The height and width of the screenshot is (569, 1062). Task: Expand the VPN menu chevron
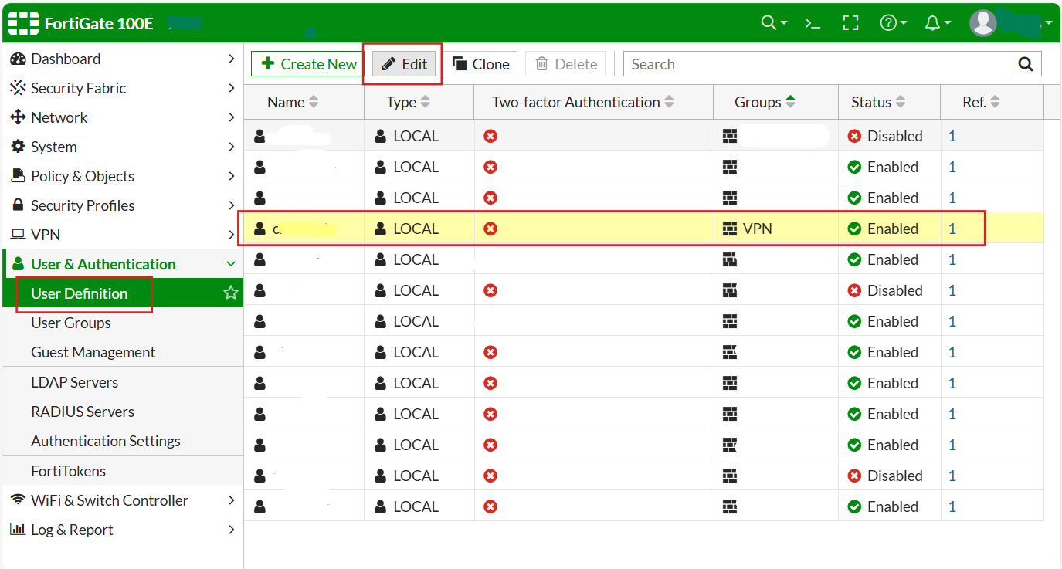point(231,235)
